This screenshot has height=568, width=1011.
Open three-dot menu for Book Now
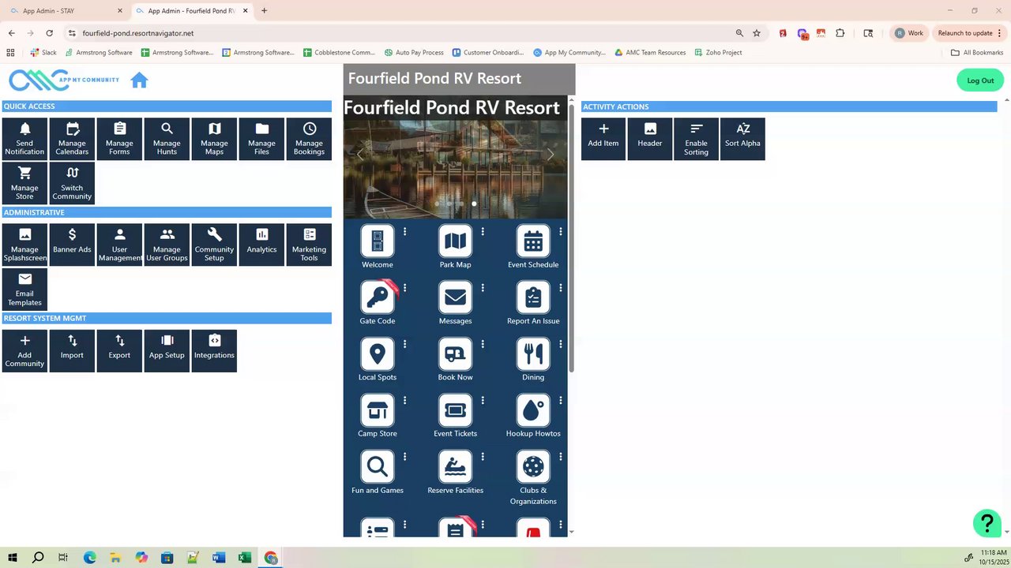pos(483,344)
